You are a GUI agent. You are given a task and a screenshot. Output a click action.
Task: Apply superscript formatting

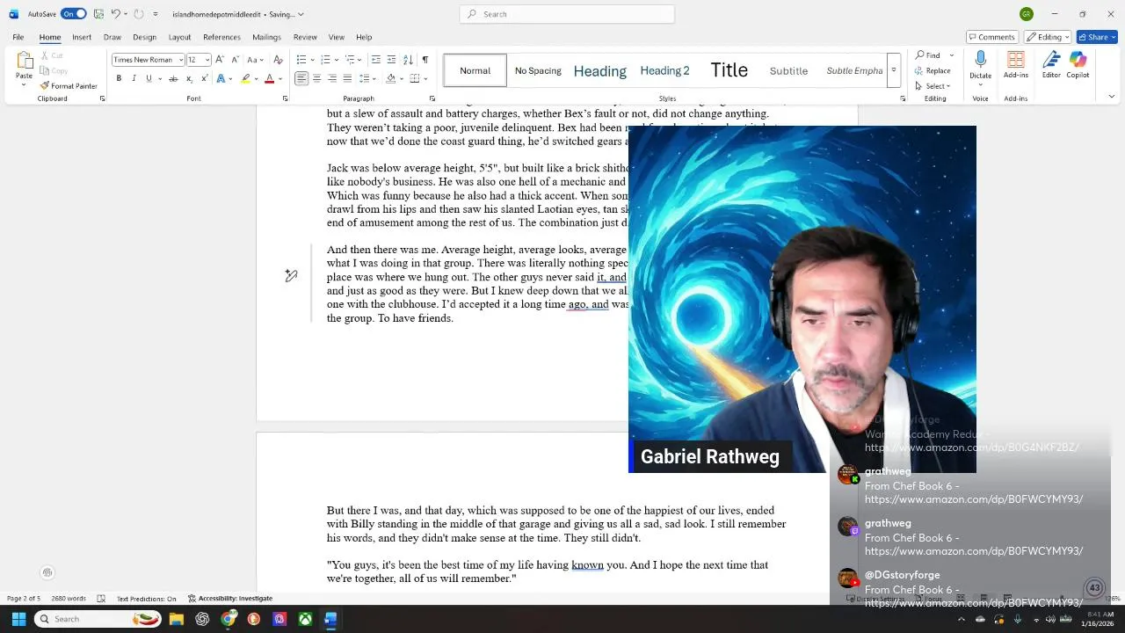point(203,78)
